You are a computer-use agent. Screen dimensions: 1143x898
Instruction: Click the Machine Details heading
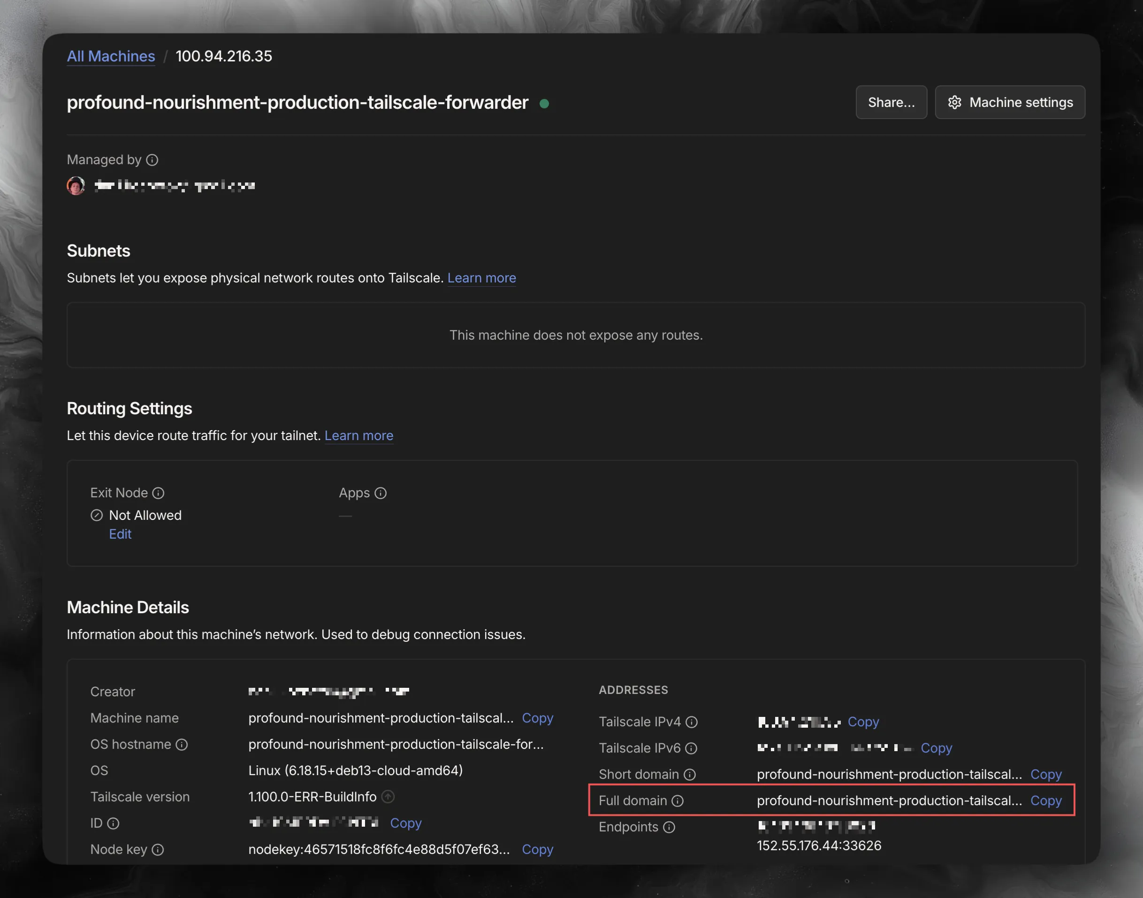coord(128,607)
